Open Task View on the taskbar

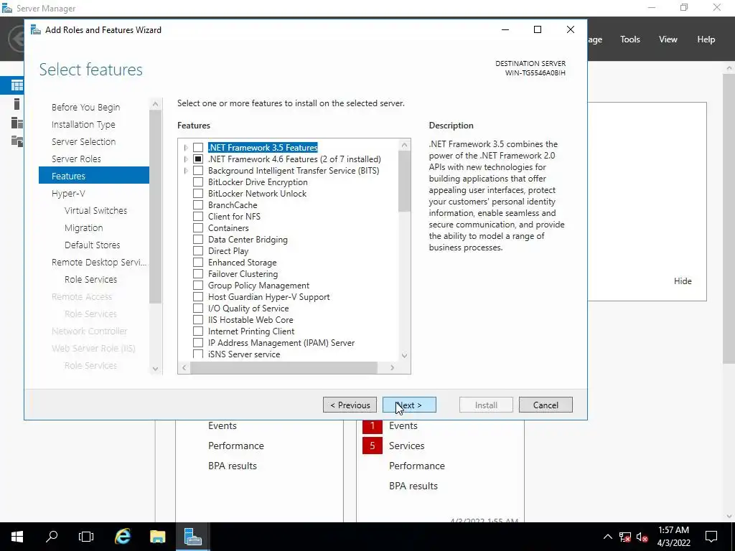click(x=86, y=537)
